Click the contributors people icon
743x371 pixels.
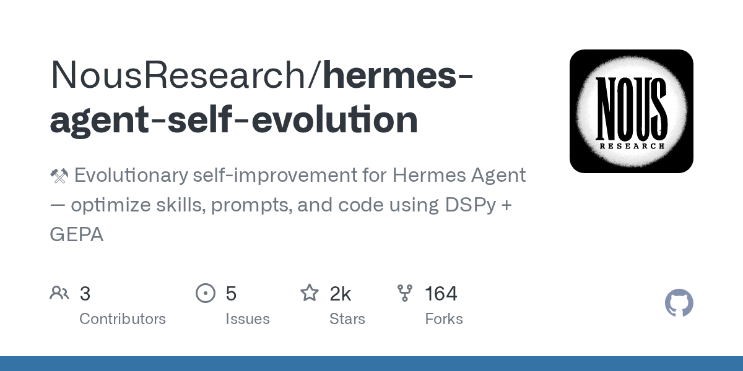point(59,293)
